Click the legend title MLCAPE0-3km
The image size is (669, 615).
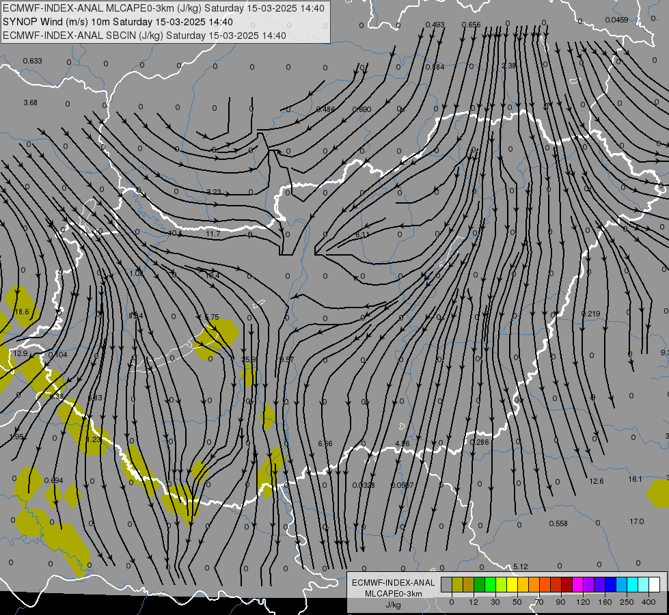coord(394,594)
